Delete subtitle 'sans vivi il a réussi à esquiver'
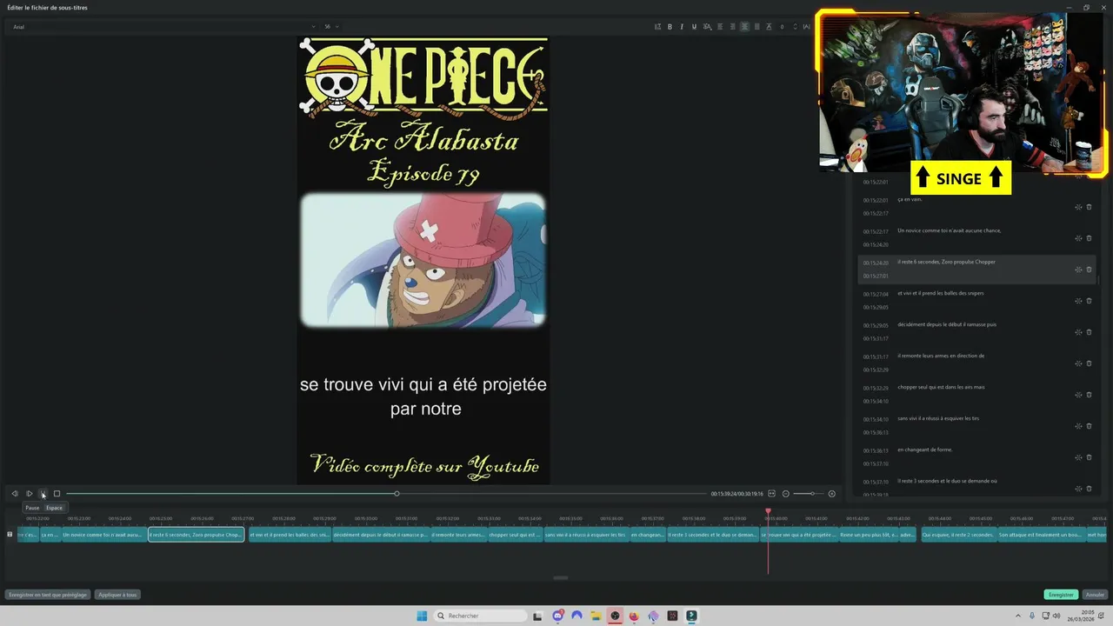Image resolution: width=1113 pixels, height=626 pixels. coord(1089,426)
